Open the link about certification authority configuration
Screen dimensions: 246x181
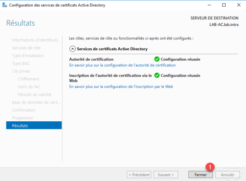coord(122,65)
